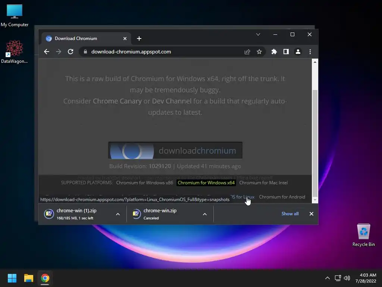Image resolution: width=382 pixels, height=287 pixels.
Task: Click the Build Revision 1029120 text
Action: tap(140, 166)
